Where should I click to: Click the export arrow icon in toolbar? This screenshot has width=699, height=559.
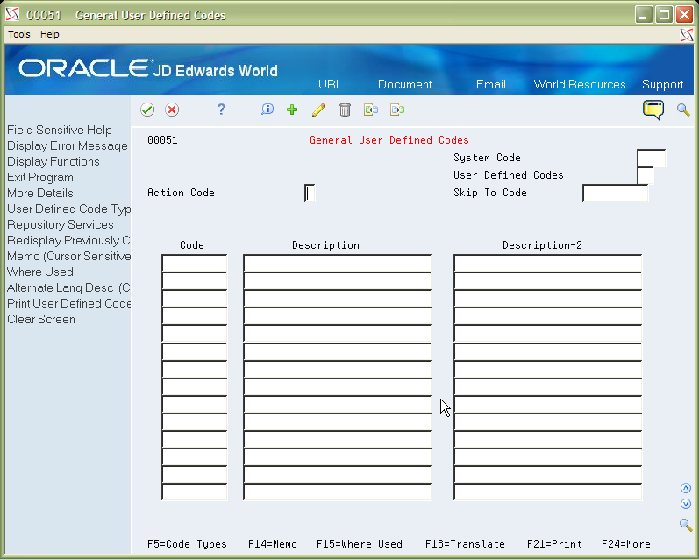(397, 110)
